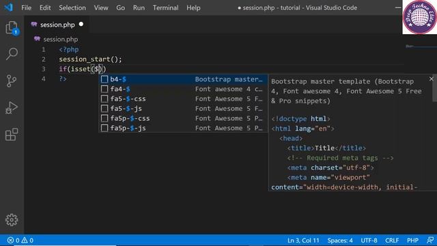Open the Manage gear settings icon
The image size is (437, 246).
click(12, 220)
